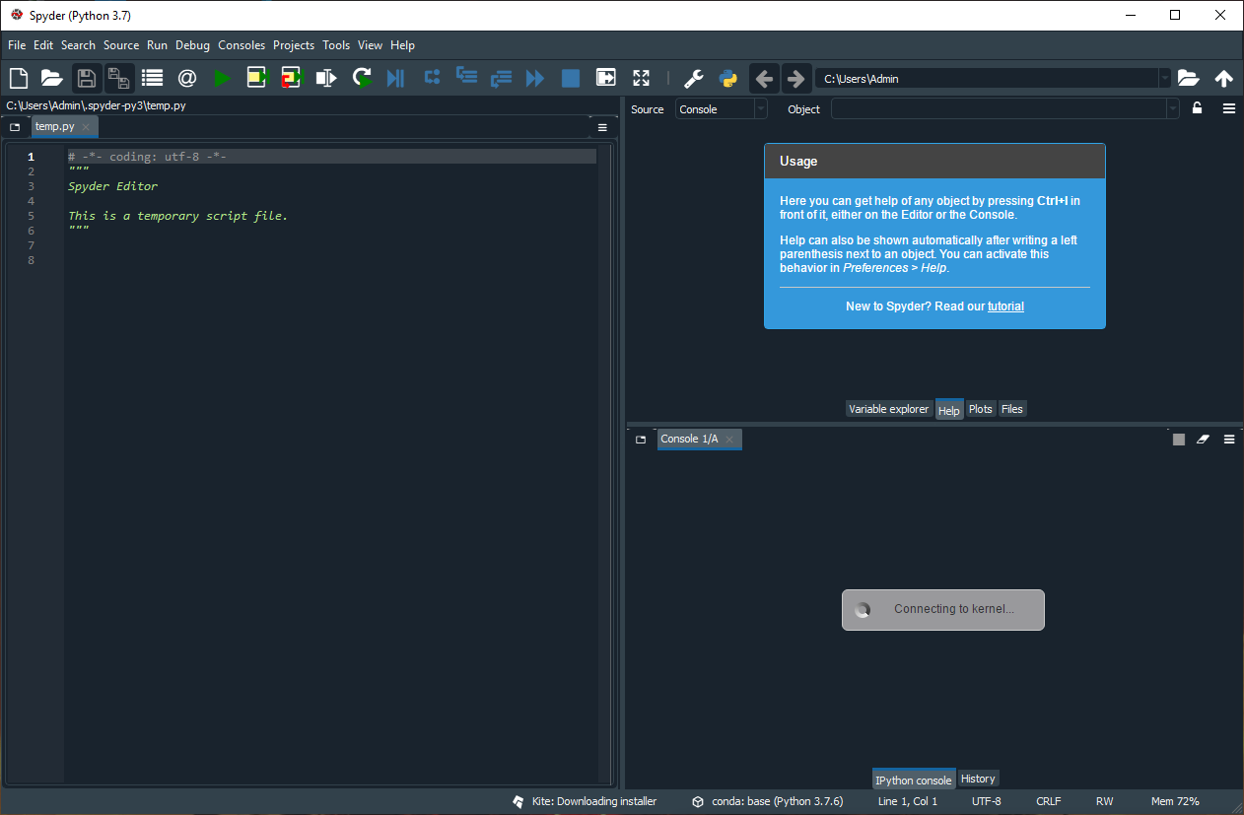Run current cell icon
This screenshot has height=815, width=1244.
point(257,78)
